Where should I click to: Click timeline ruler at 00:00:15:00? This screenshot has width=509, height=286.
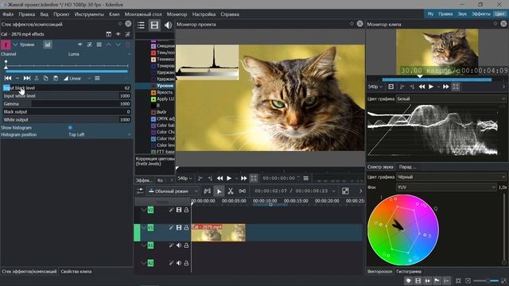[296, 201]
